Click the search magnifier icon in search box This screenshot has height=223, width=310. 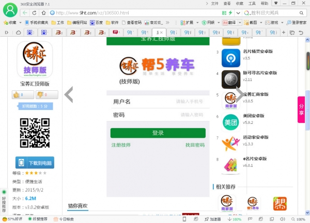(301, 13)
